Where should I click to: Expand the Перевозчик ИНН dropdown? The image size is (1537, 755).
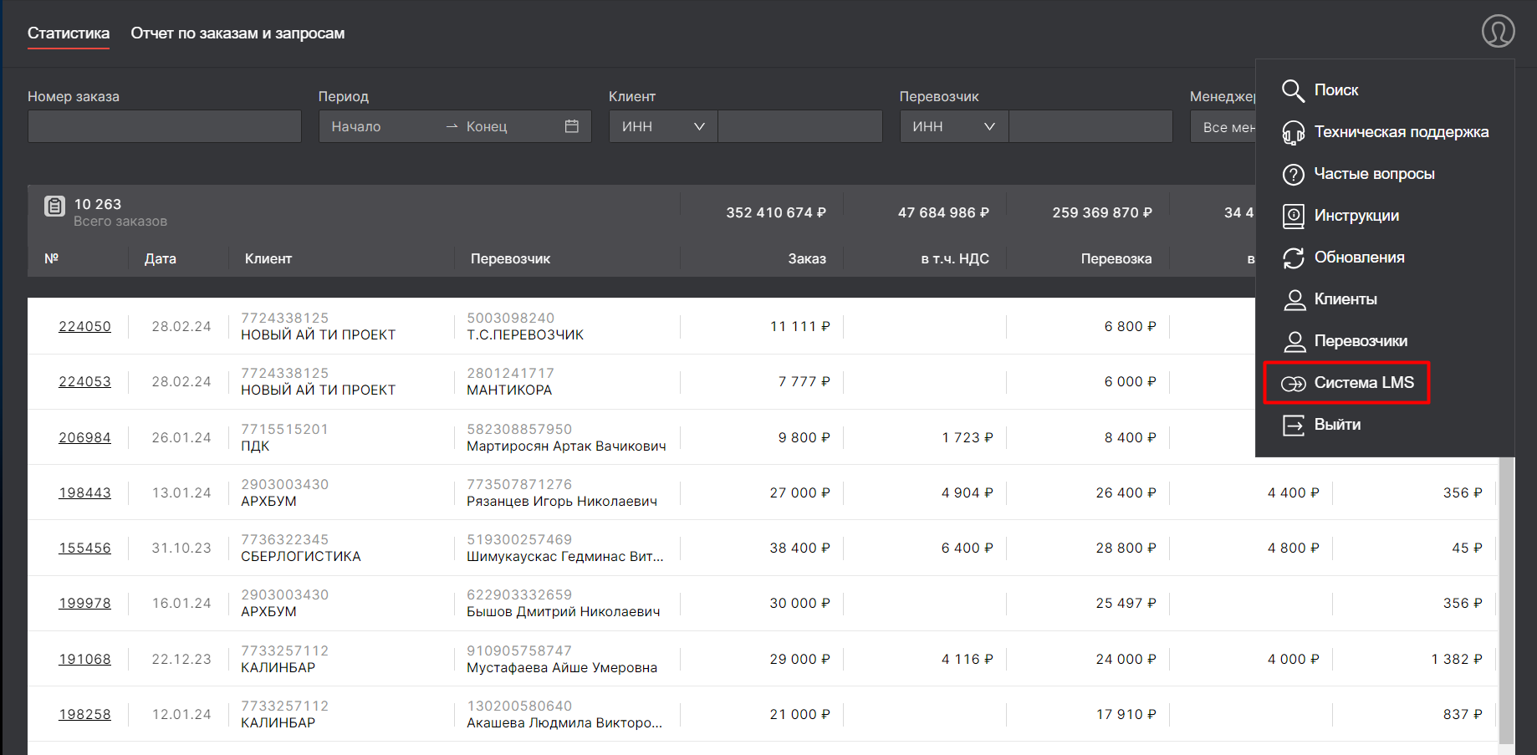click(954, 126)
